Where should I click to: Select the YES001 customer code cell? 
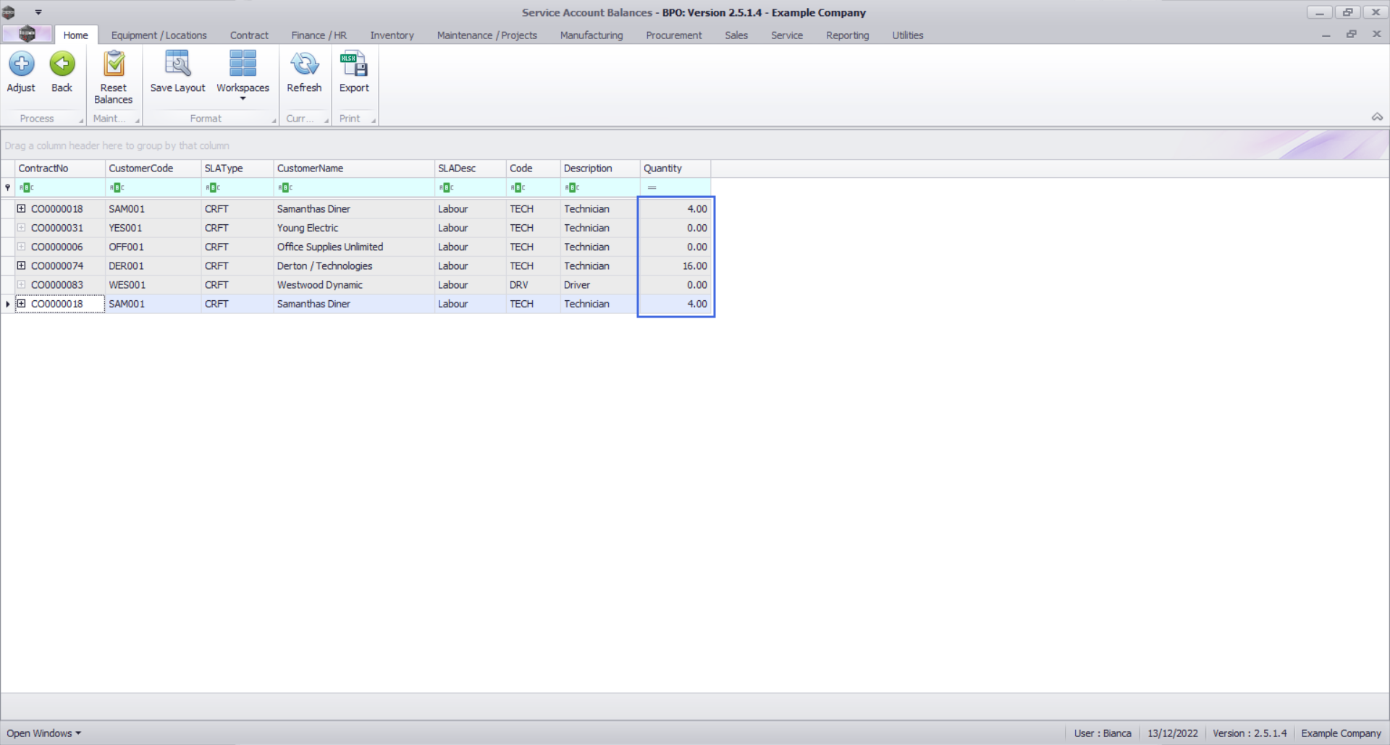[x=153, y=228]
